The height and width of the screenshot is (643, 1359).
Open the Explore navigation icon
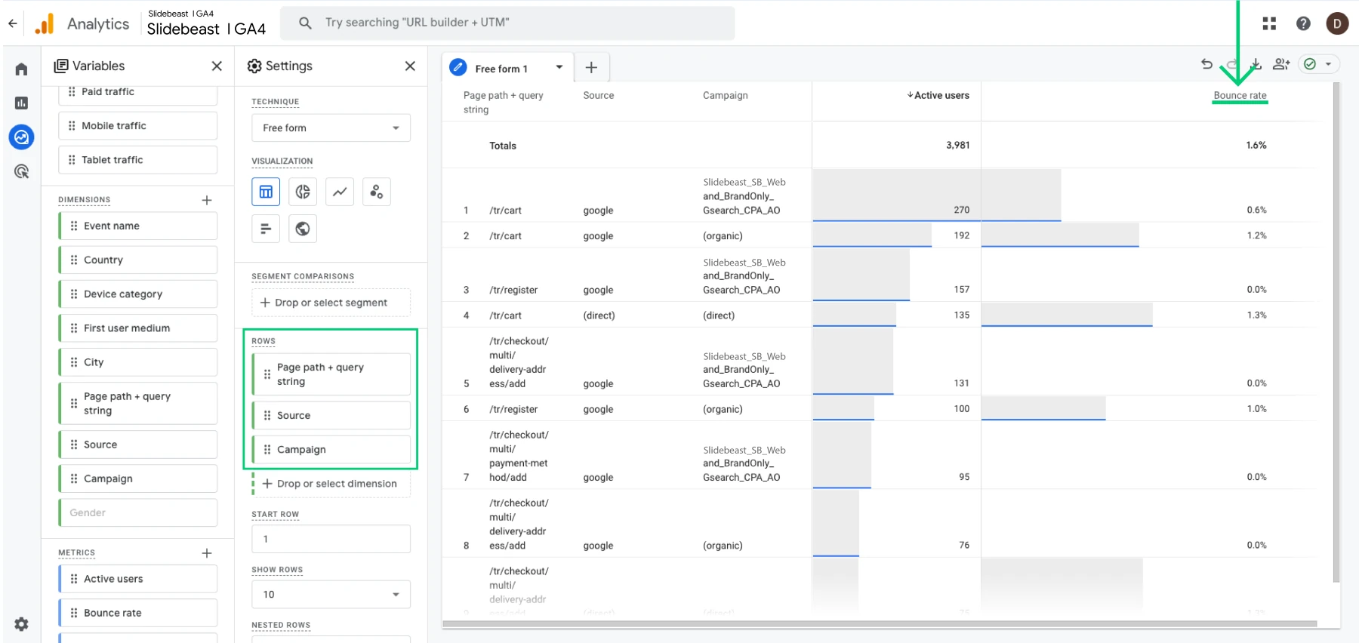pos(21,137)
